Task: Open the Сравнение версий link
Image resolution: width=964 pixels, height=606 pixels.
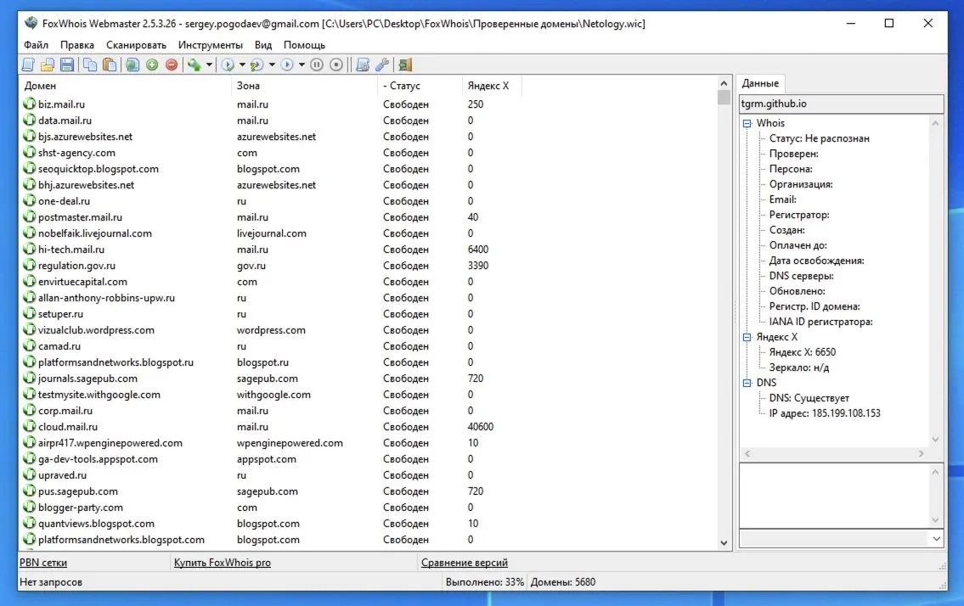Action: pos(464,563)
